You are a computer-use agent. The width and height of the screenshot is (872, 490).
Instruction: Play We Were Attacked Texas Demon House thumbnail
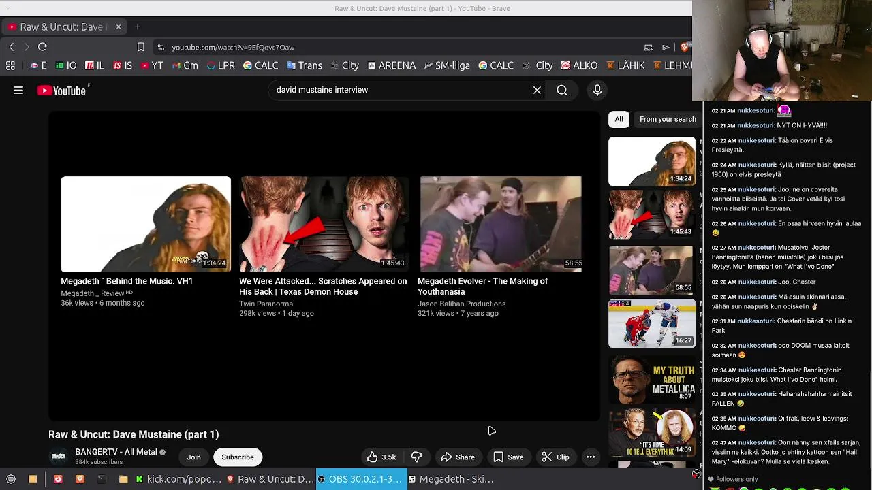(324, 224)
